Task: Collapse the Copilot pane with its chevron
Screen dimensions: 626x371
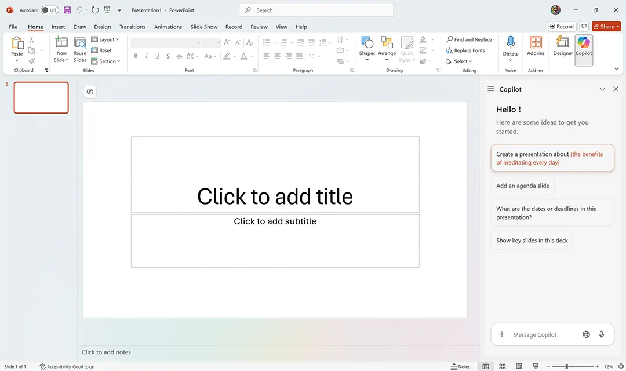Action: 602,89
